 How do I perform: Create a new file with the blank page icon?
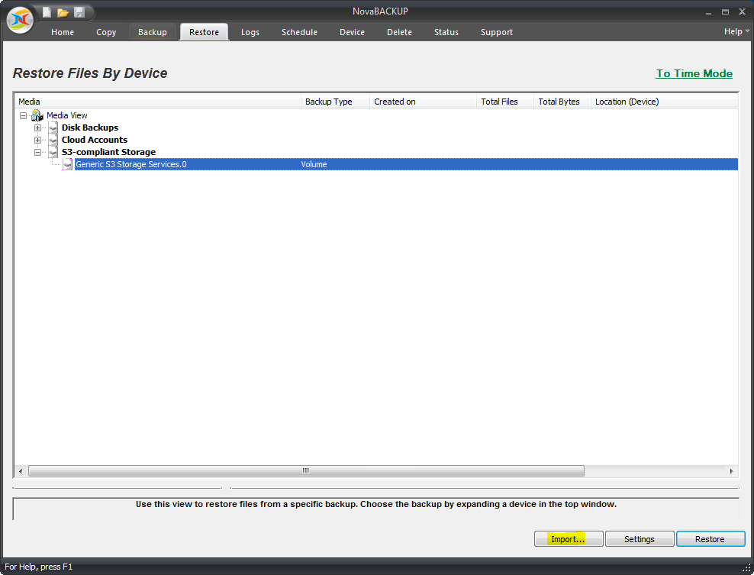click(47, 12)
